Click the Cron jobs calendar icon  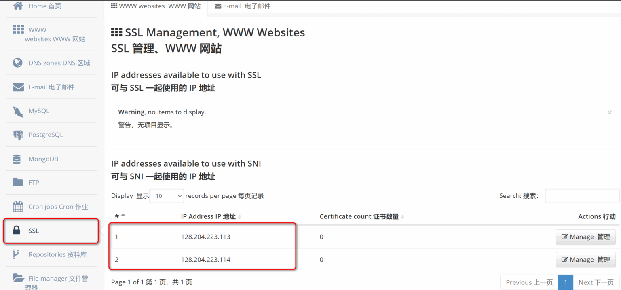pos(18,206)
